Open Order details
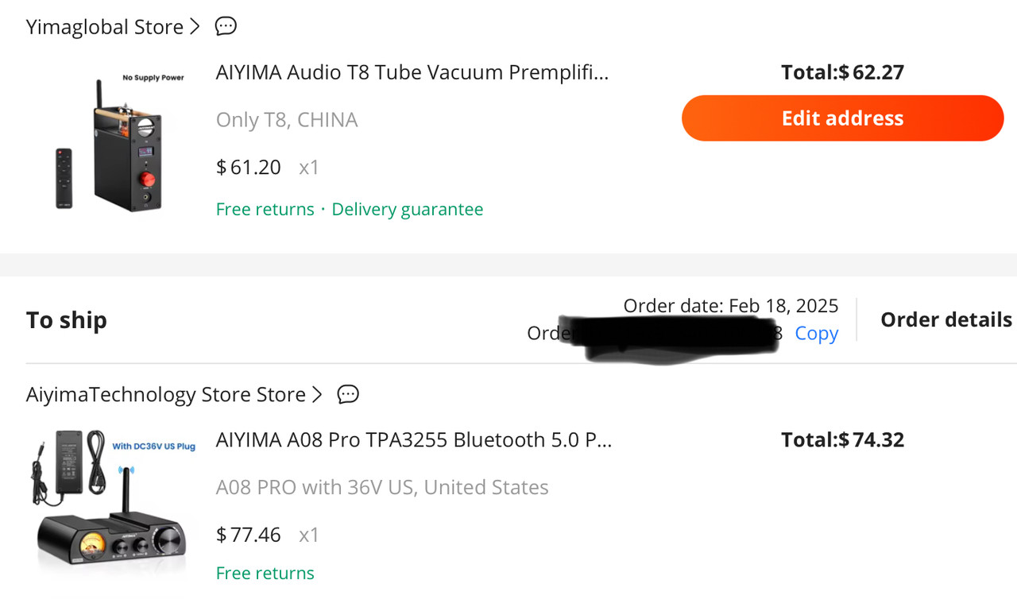 tap(945, 319)
